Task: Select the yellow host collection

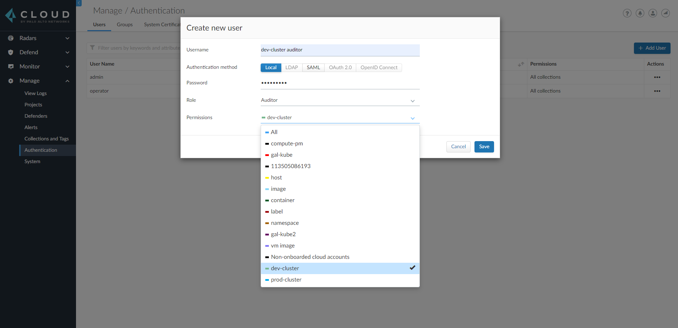Action: click(340, 178)
